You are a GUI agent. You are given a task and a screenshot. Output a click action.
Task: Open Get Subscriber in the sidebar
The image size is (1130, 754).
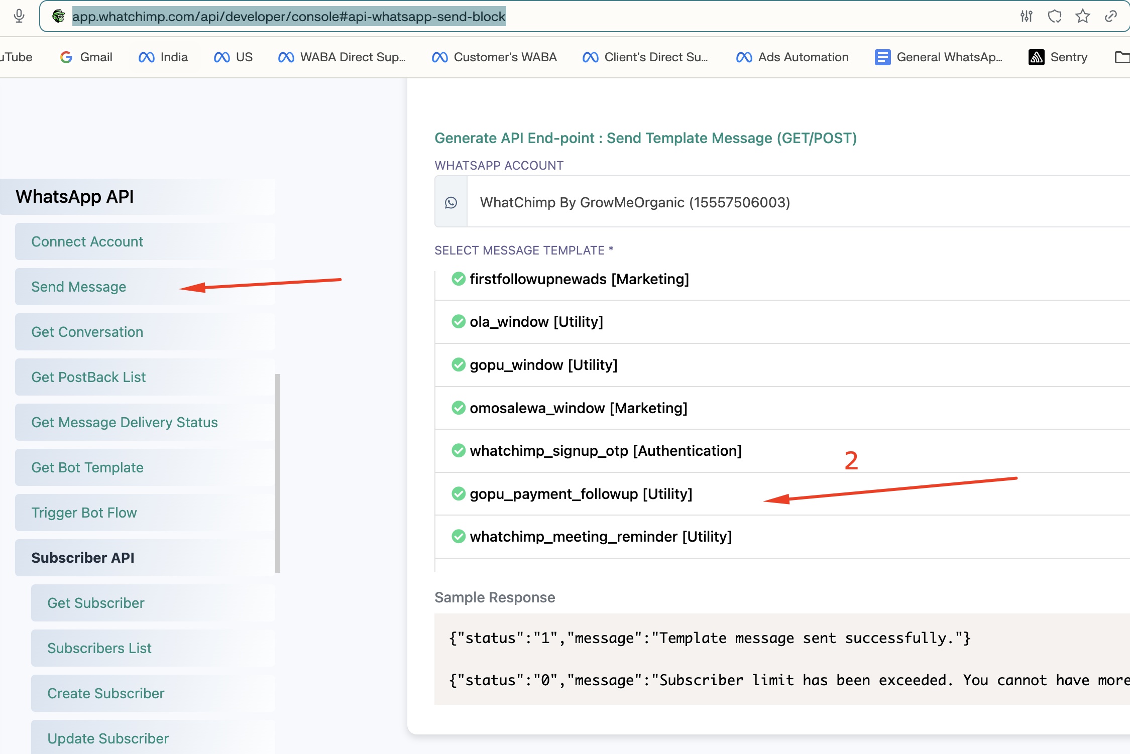pyautogui.click(x=153, y=603)
